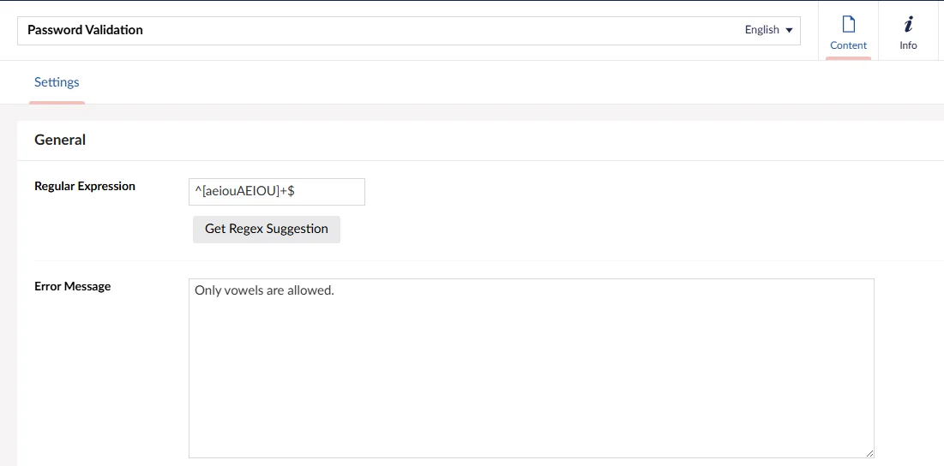Click the pink indicator under Content
The width and height of the screenshot is (944, 466).
pyautogui.click(x=848, y=58)
